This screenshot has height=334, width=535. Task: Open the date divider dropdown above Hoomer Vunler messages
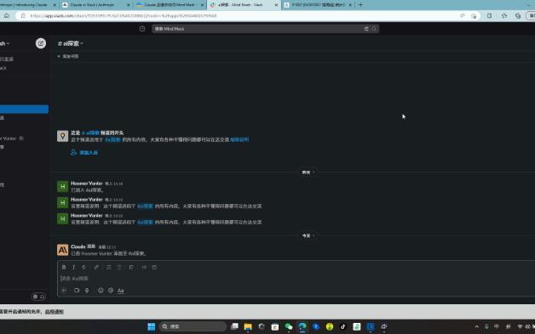pos(308,173)
